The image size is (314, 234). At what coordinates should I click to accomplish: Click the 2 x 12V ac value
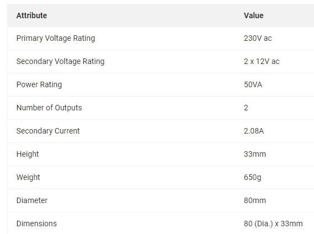tap(262, 61)
